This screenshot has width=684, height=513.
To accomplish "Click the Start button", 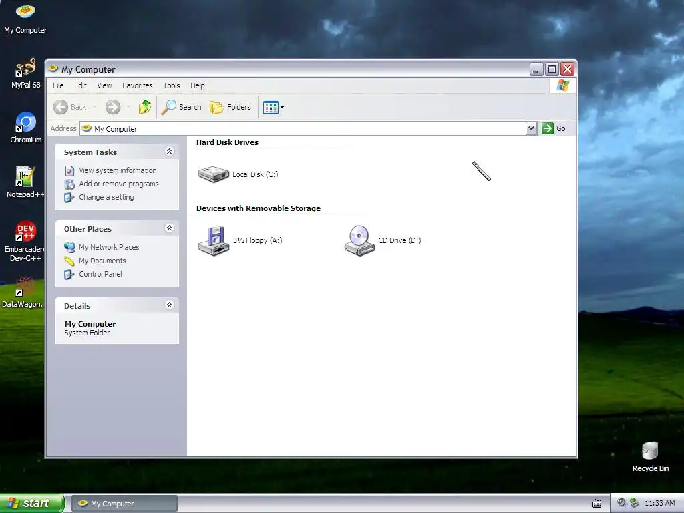I will click(x=32, y=503).
